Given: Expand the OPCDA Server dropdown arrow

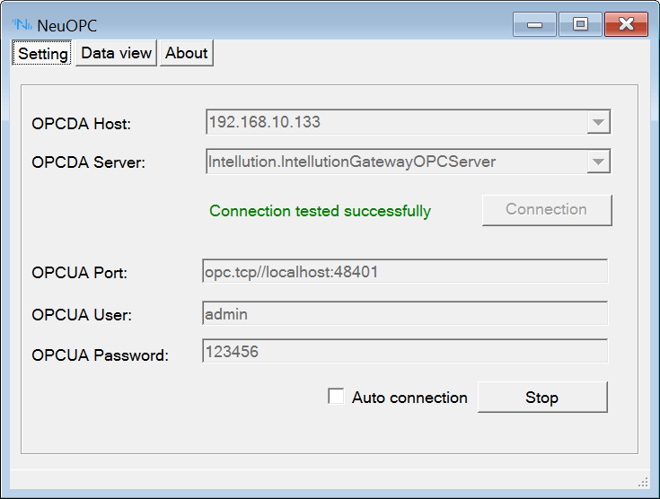Looking at the screenshot, I should coord(597,162).
